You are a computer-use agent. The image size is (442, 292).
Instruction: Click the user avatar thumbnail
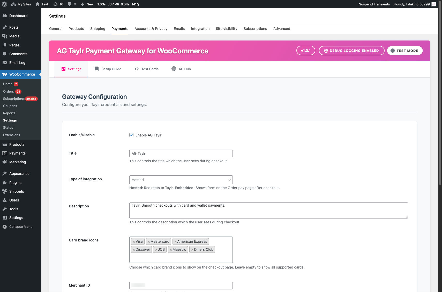click(x=434, y=4)
